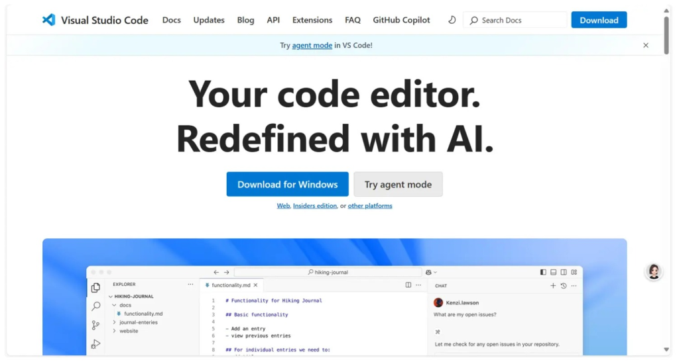679x362 pixels.
Task: Click the floating avatar assistant icon
Action: point(653,272)
